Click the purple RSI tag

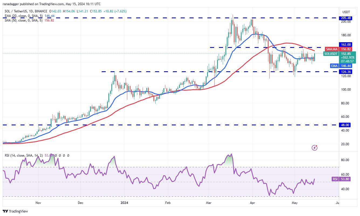[335, 179]
